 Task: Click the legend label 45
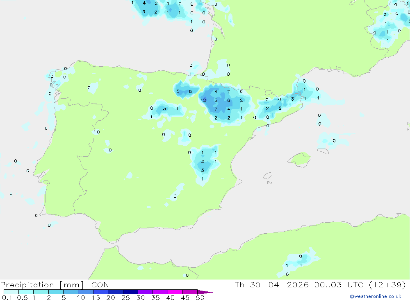point(185,298)
